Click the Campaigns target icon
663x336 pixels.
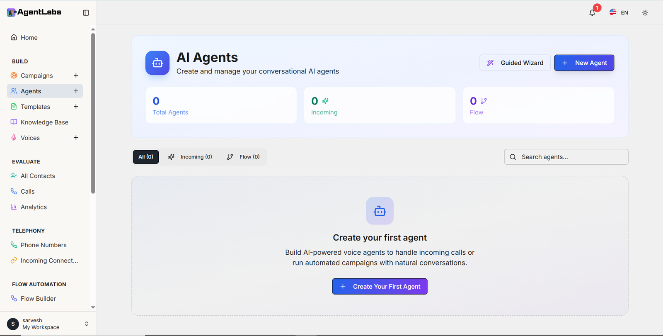tap(14, 75)
